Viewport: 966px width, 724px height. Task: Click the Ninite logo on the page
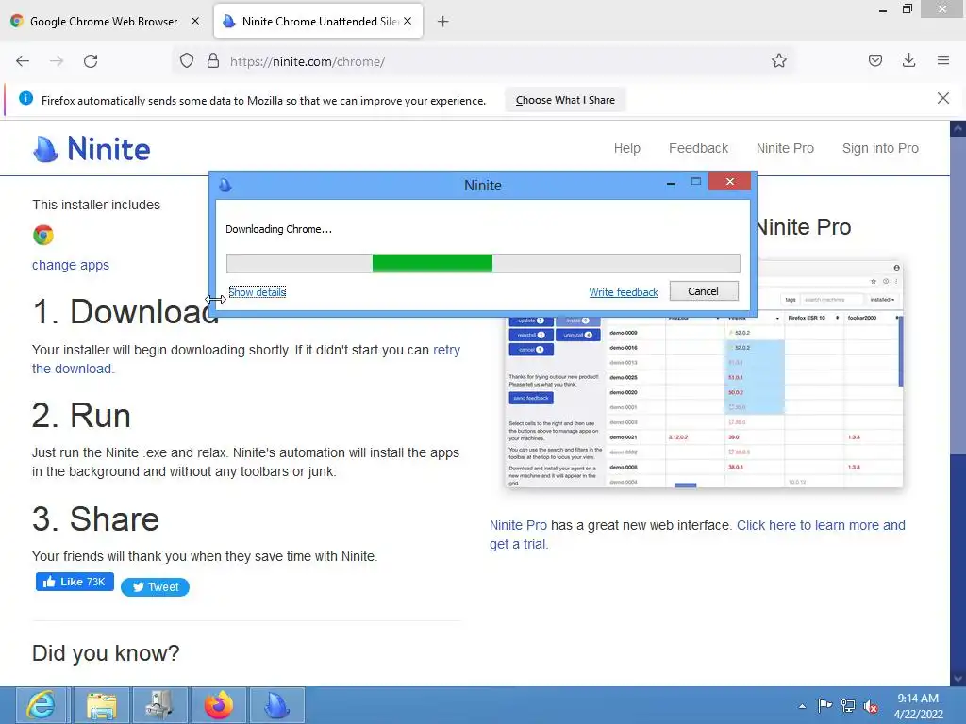coord(92,149)
